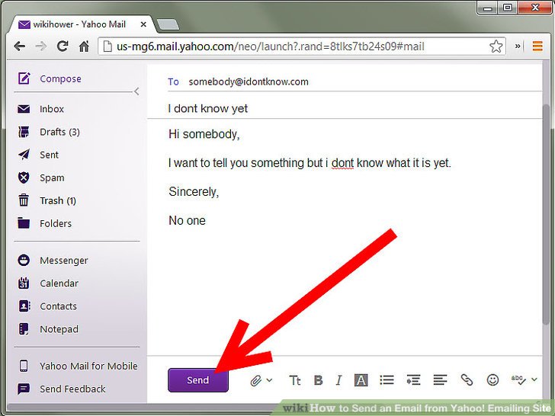Click the Inbox envelope icon
The height and width of the screenshot is (416, 555).
pyautogui.click(x=24, y=109)
